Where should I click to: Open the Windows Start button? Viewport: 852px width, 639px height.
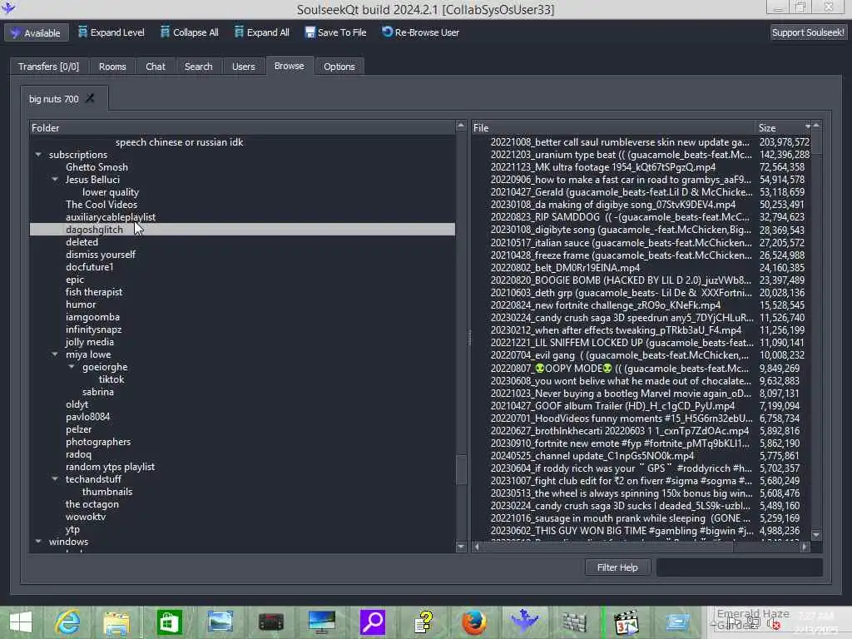click(x=21, y=622)
